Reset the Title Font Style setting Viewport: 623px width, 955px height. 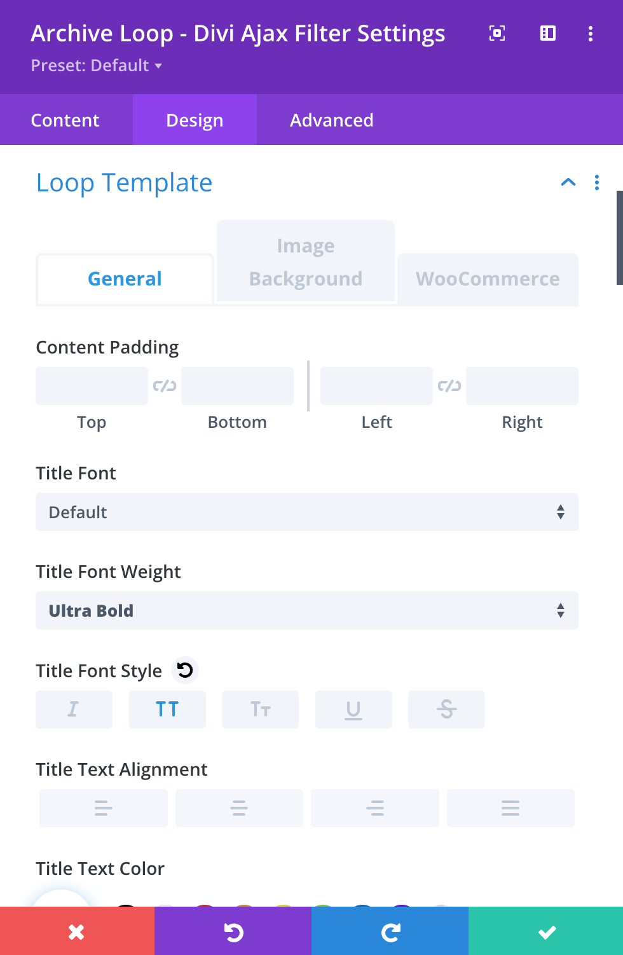[x=185, y=670]
